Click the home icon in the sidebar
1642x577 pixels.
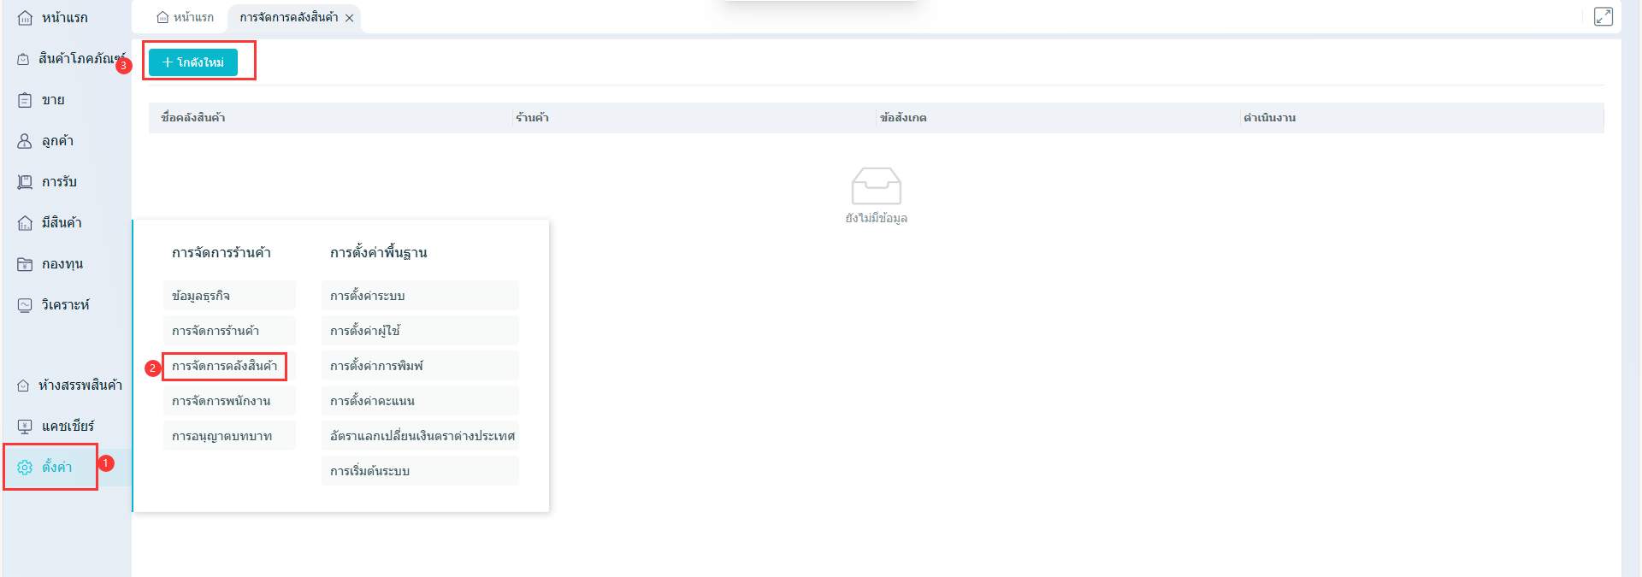point(25,18)
